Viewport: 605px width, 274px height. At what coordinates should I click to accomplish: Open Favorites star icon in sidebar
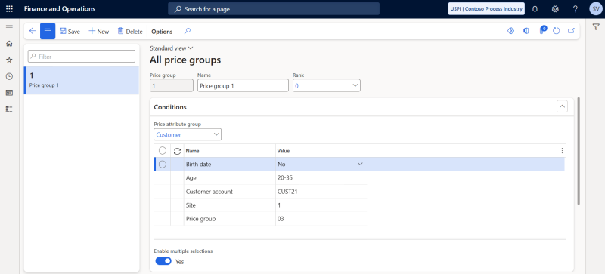(9, 60)
